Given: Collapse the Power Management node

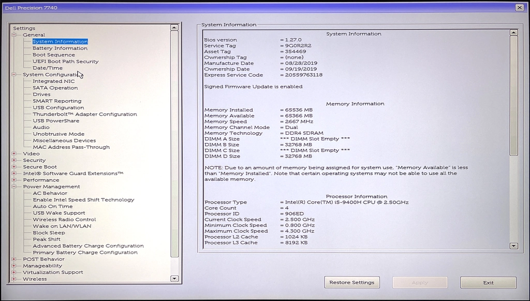Looking at the screenshot, I should pos(14,187).
